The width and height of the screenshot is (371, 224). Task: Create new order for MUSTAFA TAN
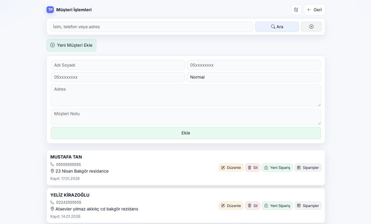pos(277,168)
